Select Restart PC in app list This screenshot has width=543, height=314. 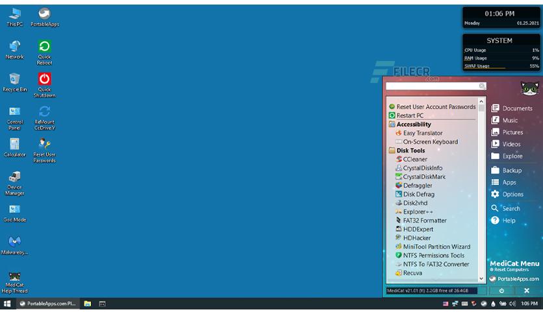[406, 115]
